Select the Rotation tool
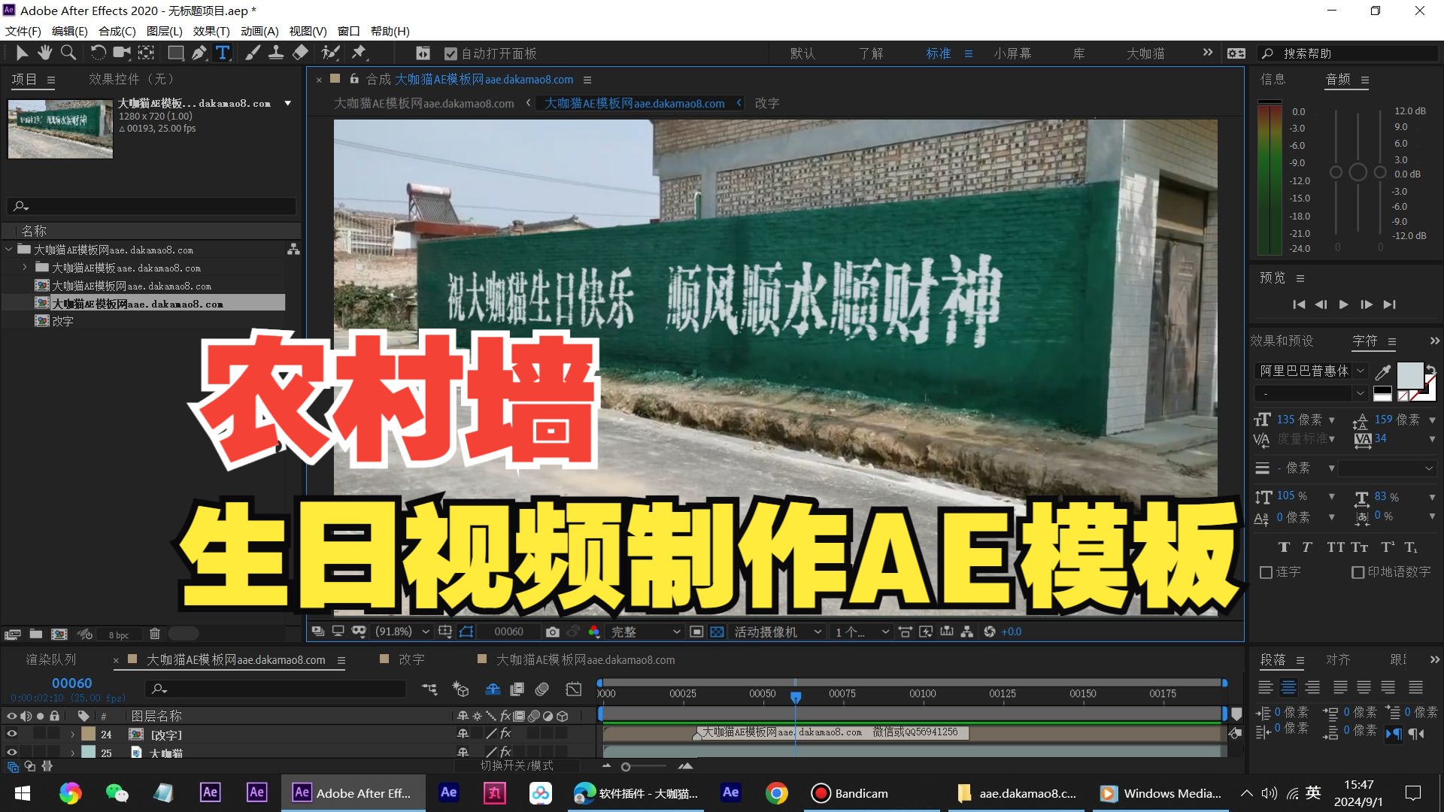The height and width of the screenshot is (812, 1444). click(98, 53)
